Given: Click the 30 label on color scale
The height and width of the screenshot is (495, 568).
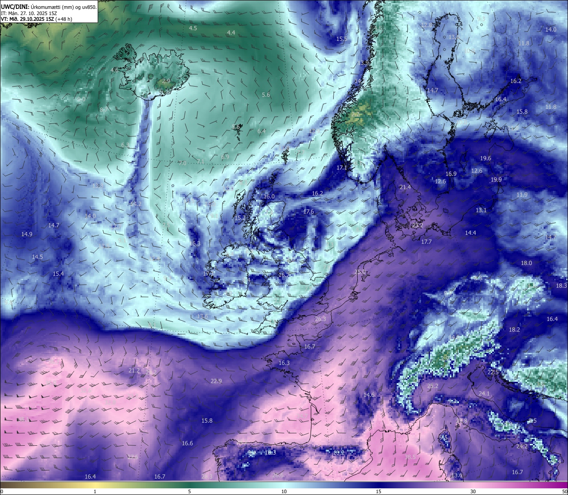Looking at the screenshot, I should click(473, 491).
